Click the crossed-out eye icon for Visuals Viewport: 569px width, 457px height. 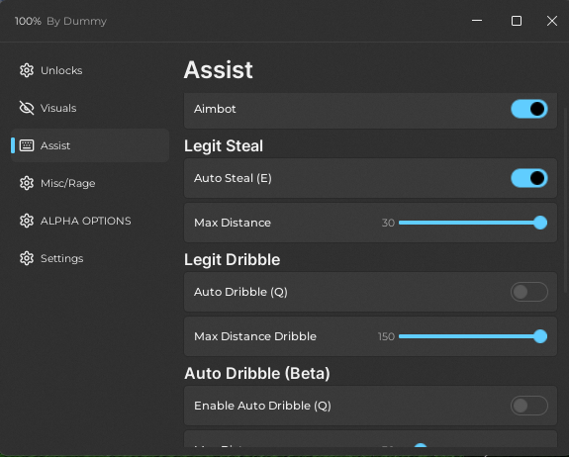27,108
